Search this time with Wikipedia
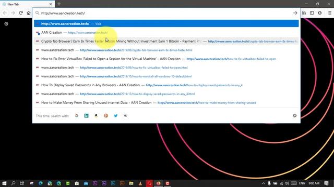The width and height of the screenshot is (334, 187). 125,115
